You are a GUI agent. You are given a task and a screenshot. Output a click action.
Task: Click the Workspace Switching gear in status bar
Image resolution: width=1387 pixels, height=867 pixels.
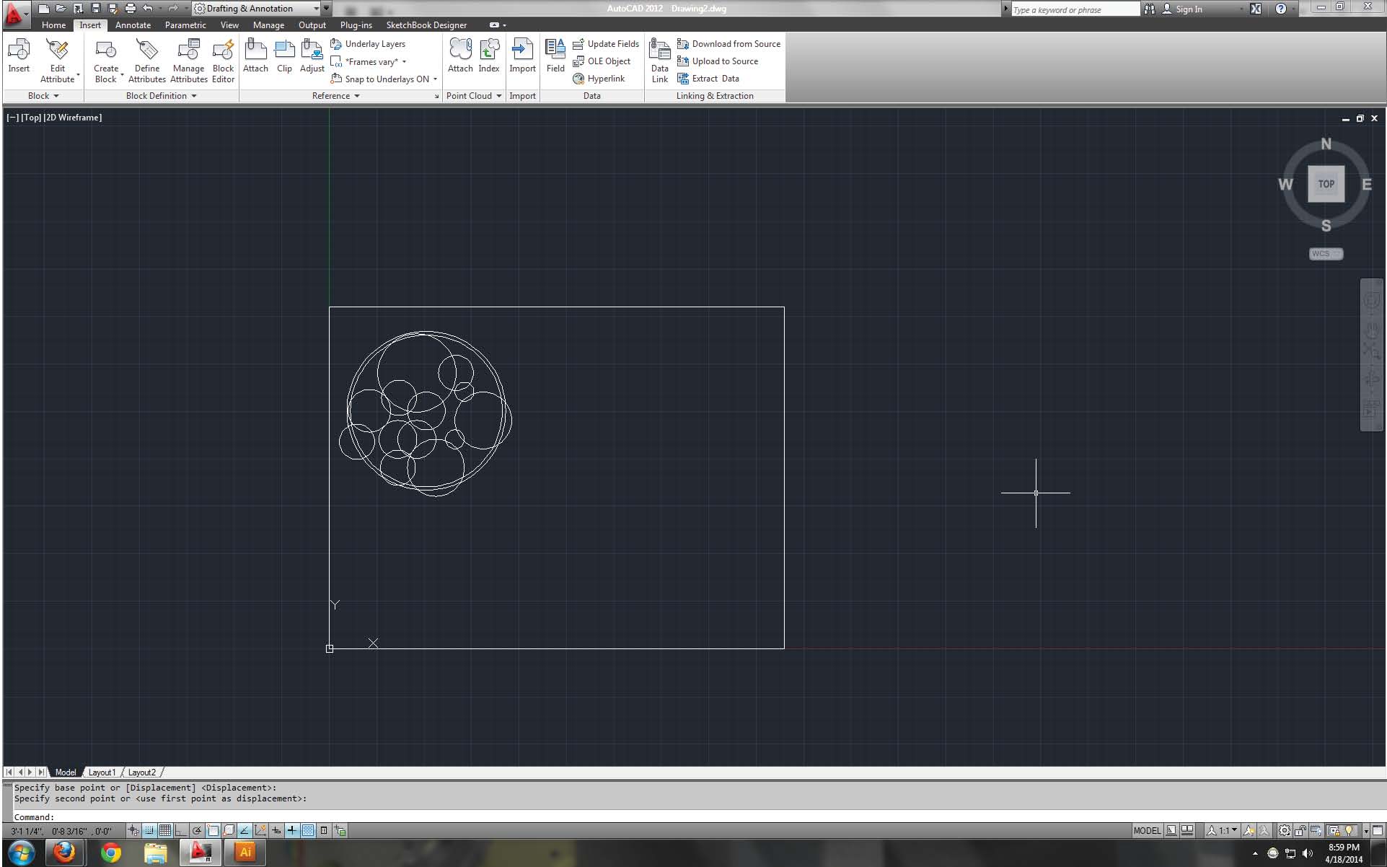(1285, 830)
